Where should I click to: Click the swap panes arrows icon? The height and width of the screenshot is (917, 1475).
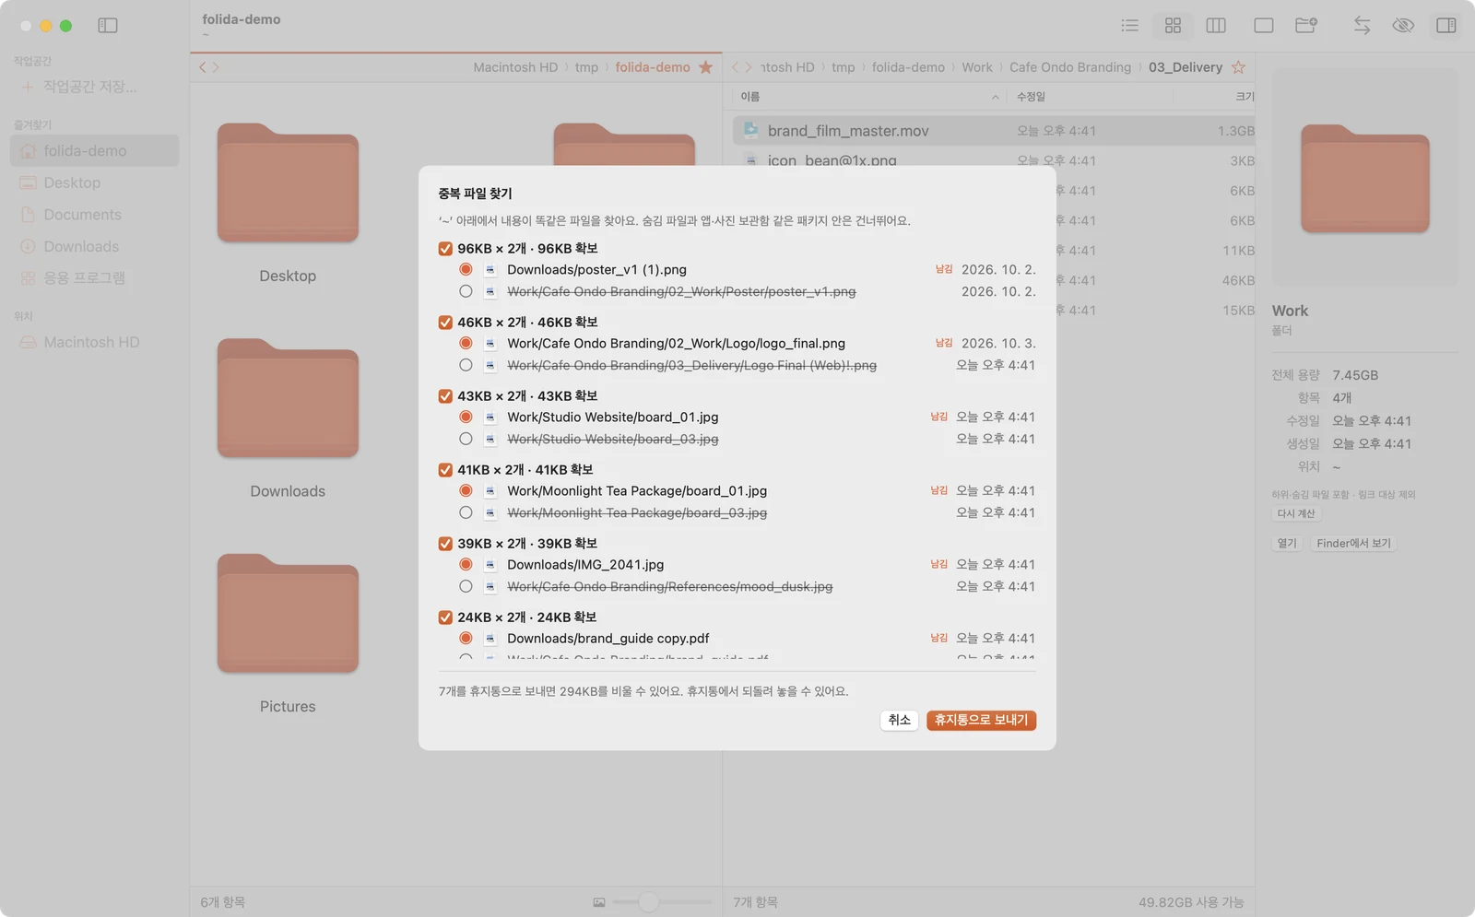(1362, 26)
